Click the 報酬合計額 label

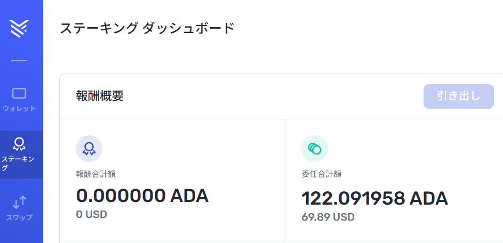tap(95, 174)
